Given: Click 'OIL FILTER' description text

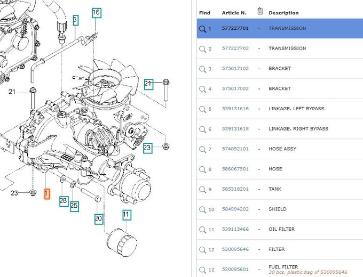Looking at the screenshot, I should (x=281, y=229).
